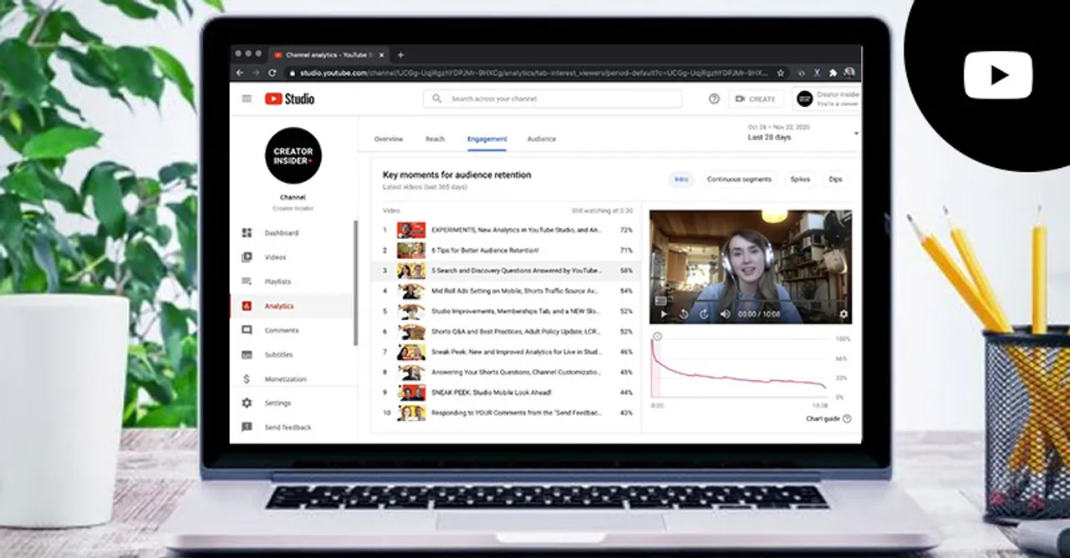
Task: Bookmark this page with the star icon
Action: [781, 73]
